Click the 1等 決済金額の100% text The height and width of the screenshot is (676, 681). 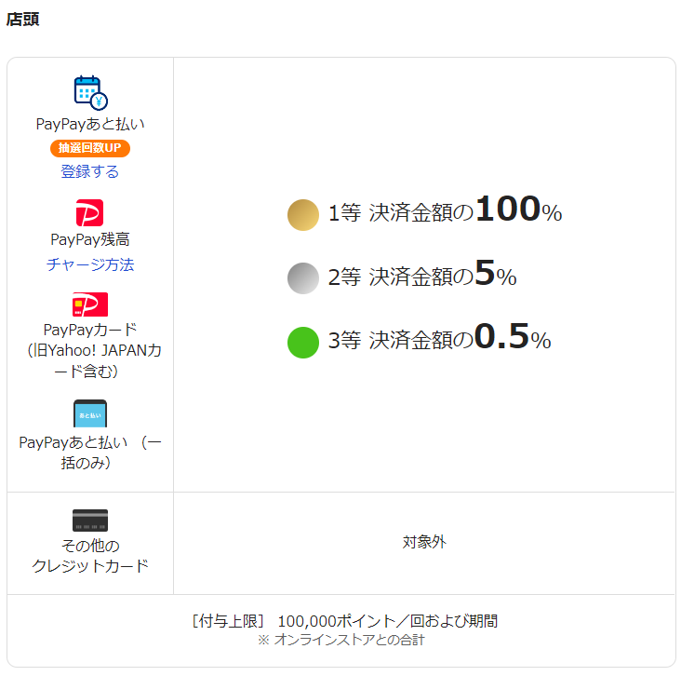tap(446, 210)
